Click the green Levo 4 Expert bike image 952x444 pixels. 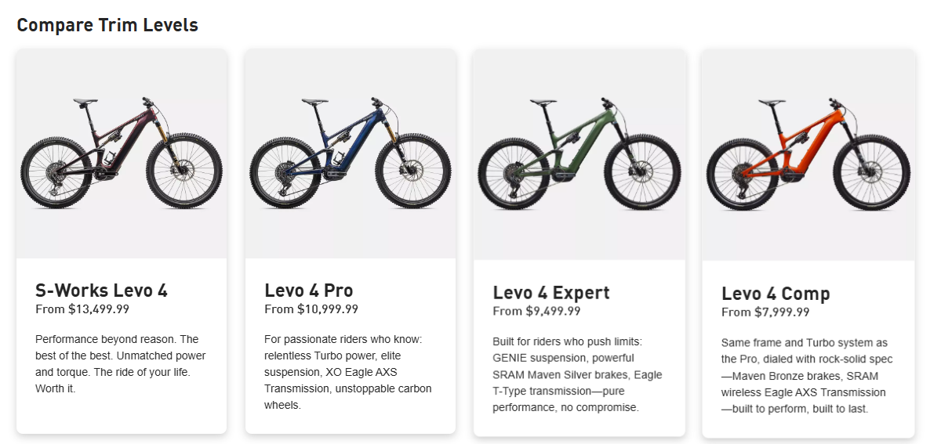[579, 155]
